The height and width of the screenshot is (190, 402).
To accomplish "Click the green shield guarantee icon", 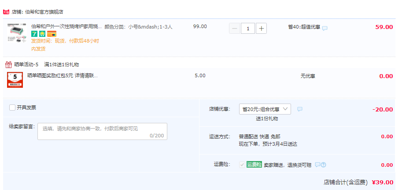I will [43, 34].
